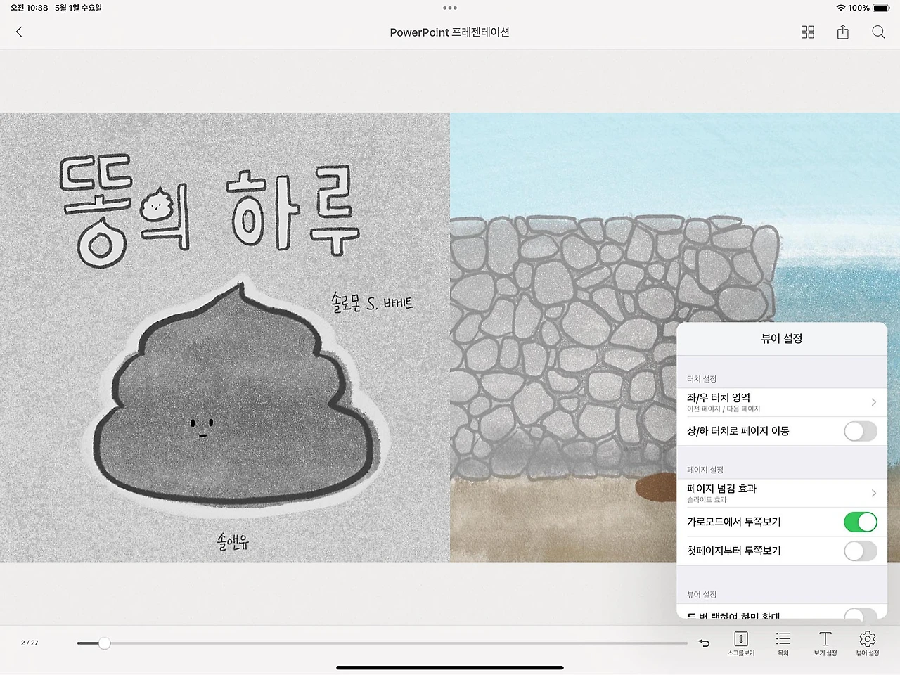Tap the 2 / 27 page indicator

(30, 643)
